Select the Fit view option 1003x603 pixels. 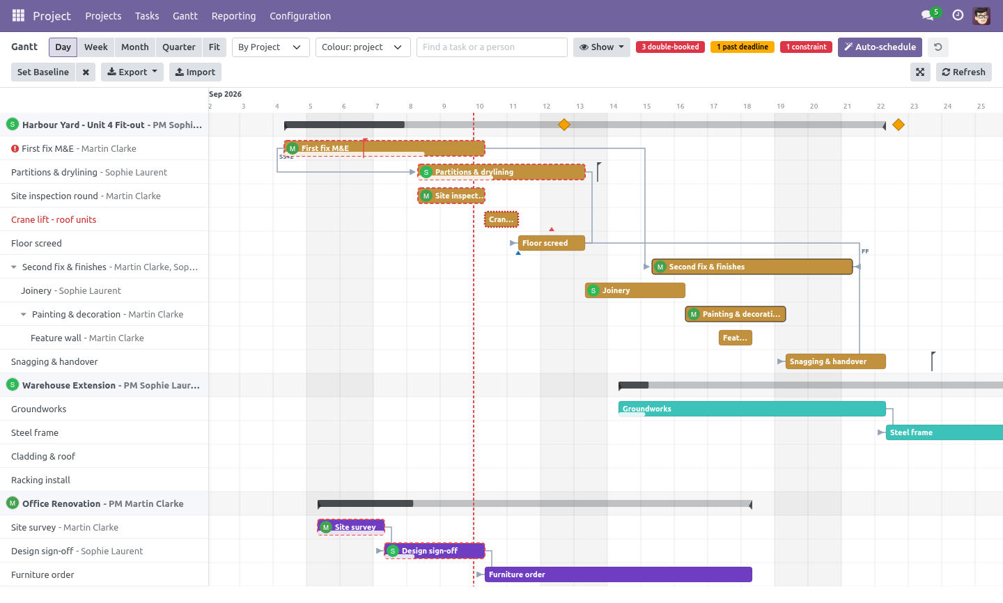(x=214, y=47)
